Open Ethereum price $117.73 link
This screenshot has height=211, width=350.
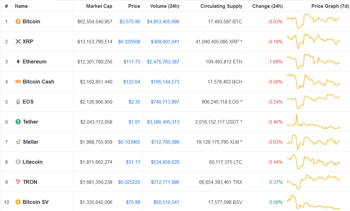point(132,62)
